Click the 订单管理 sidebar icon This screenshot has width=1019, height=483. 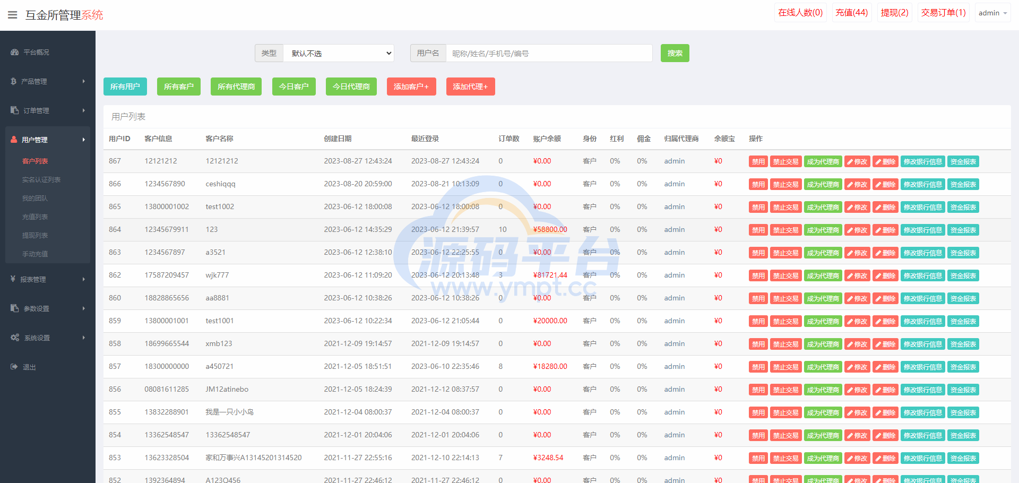[x=14, y=110]
